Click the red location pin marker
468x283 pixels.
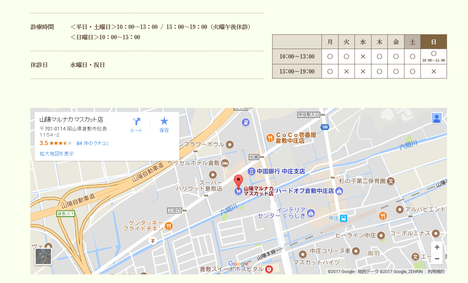point(238,182)
